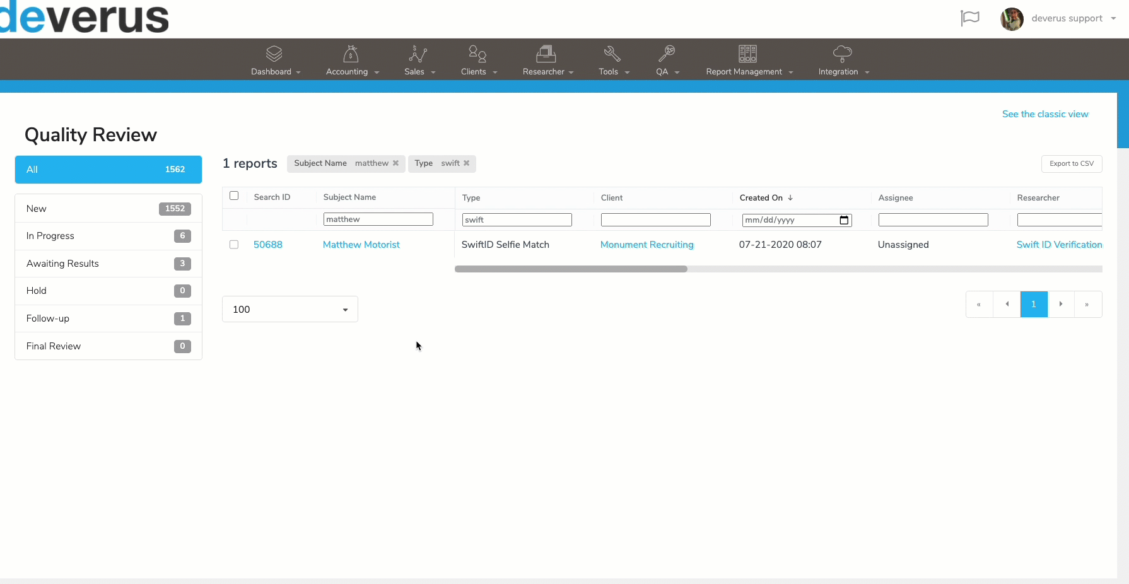Open the Sales chart icon
Viewport: 1129px width, 584px height.
pyautogui.click(x=418, y=54)
